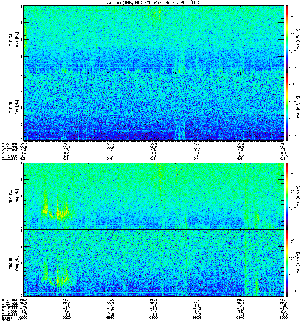The height and width of the screenshot is (323, 303).
Task: Click the THC X position value '28.6'
Action: click(x=67, y=300)
